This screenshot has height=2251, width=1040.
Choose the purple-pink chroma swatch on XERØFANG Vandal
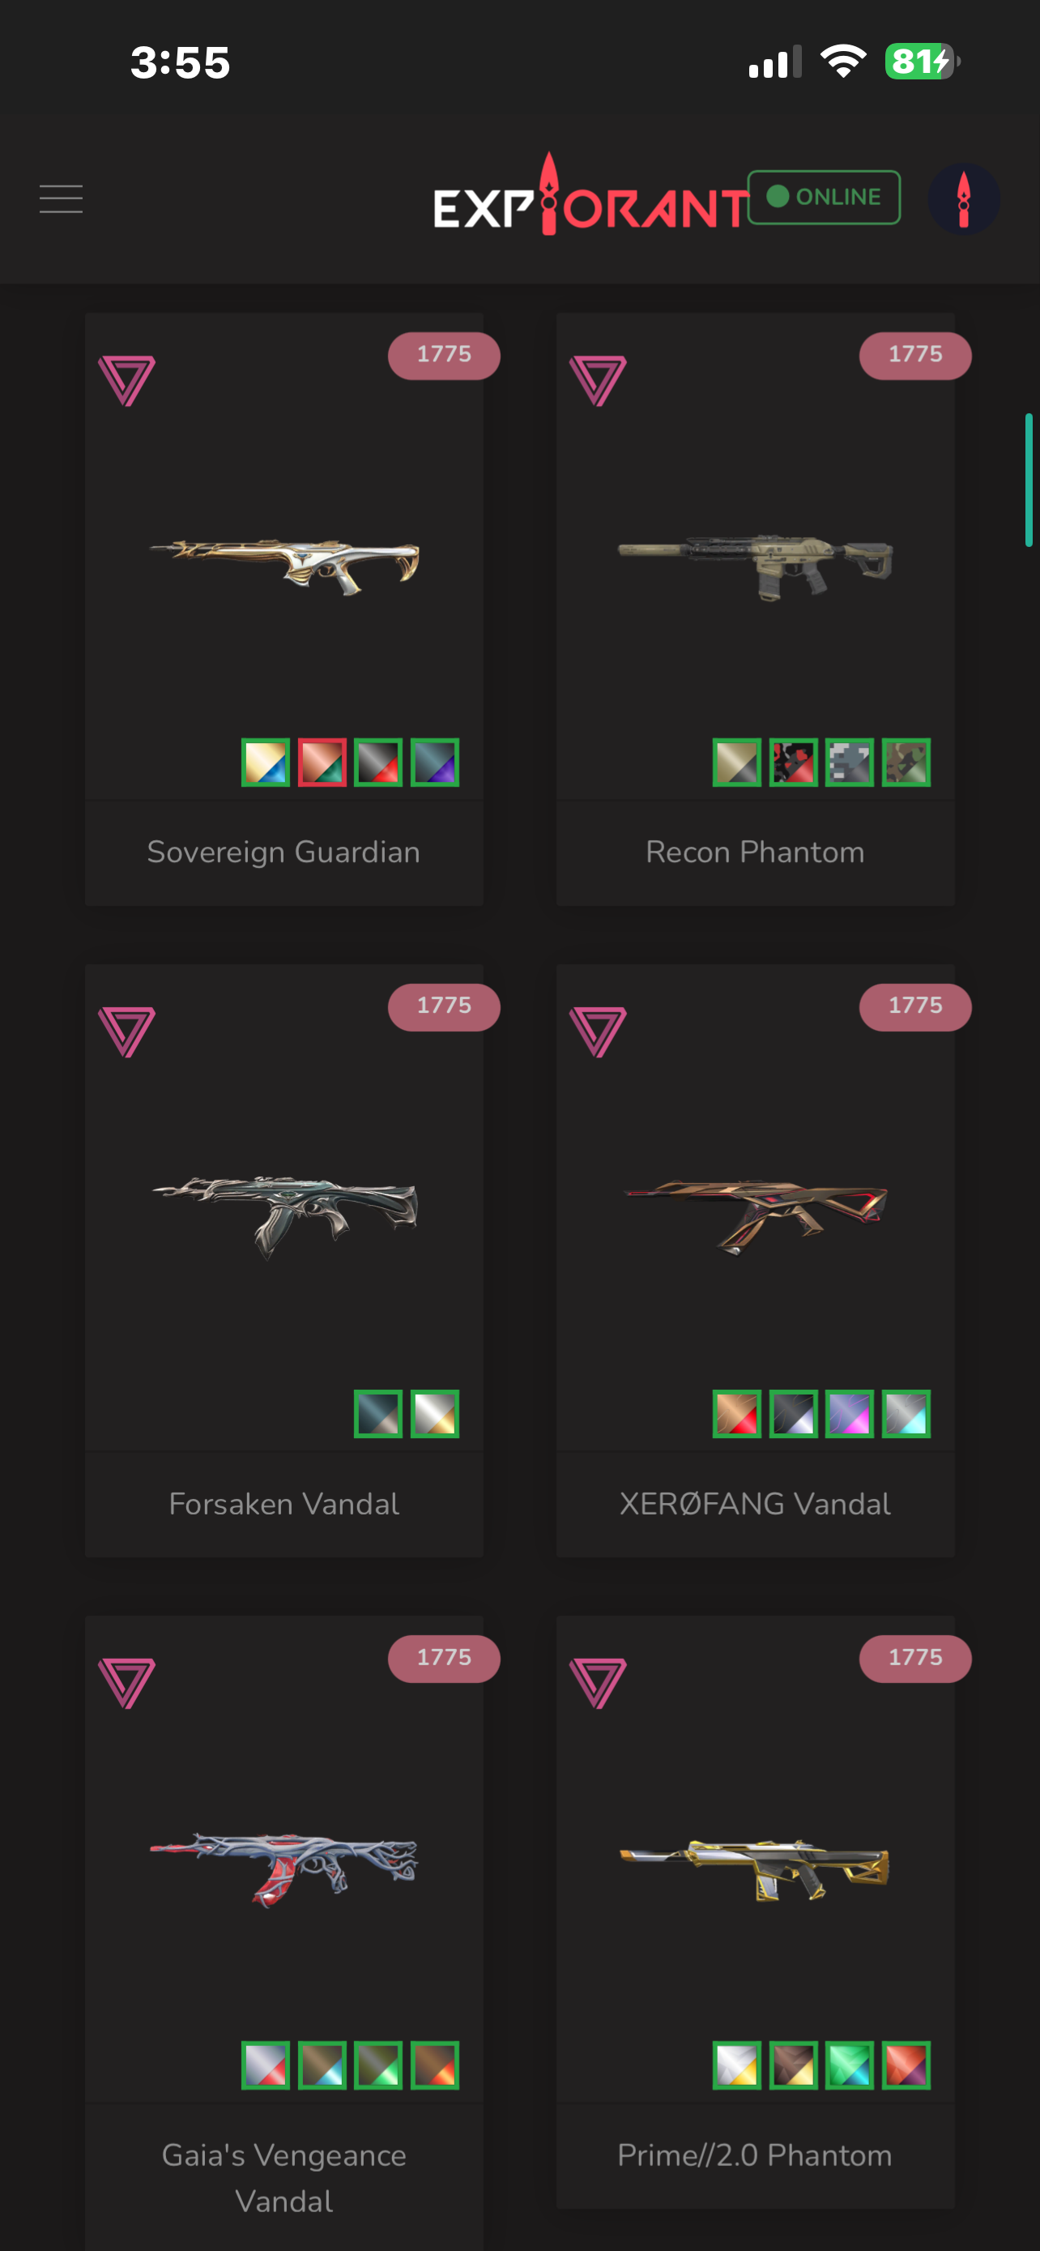pos(850,1414)
